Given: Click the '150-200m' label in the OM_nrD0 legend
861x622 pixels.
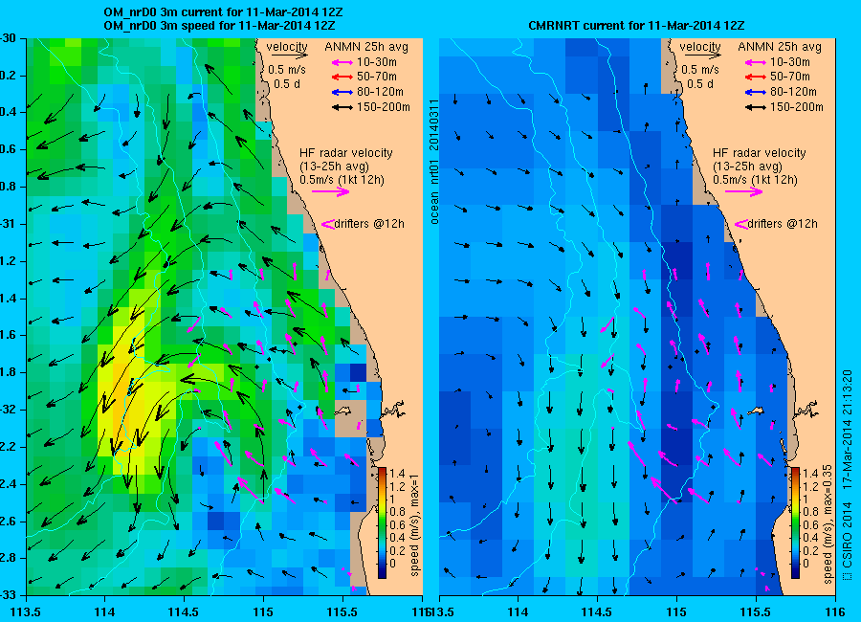Looking at the screenshot, I should 384,107.
